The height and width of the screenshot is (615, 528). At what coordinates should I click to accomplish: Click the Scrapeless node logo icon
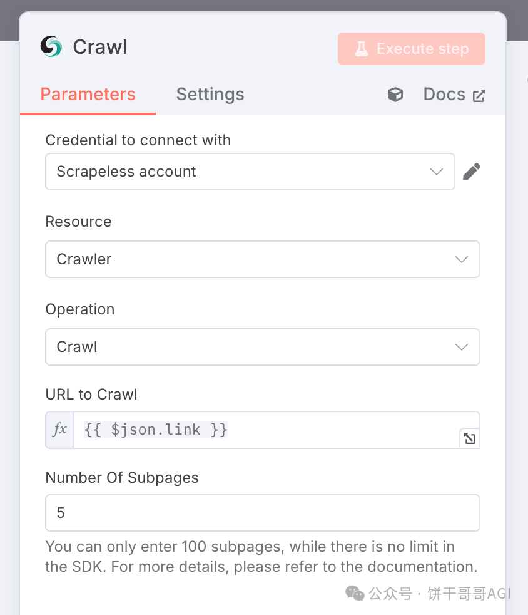click(51, 47)
